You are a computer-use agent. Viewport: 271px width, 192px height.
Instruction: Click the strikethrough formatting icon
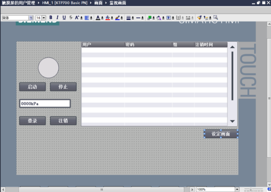tap(71, 18)
